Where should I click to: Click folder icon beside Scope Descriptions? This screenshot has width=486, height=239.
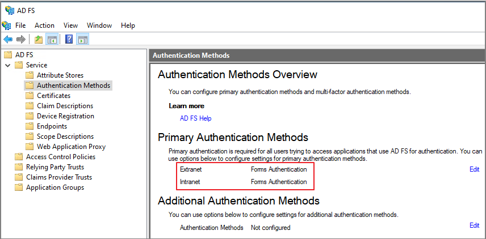[30, 136]
